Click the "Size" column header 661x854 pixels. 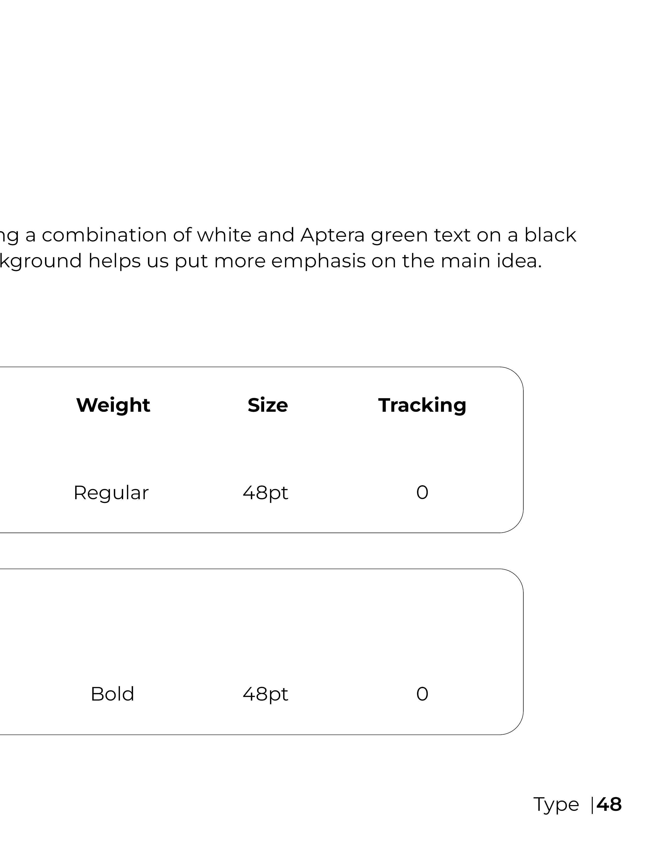point(268,405)
